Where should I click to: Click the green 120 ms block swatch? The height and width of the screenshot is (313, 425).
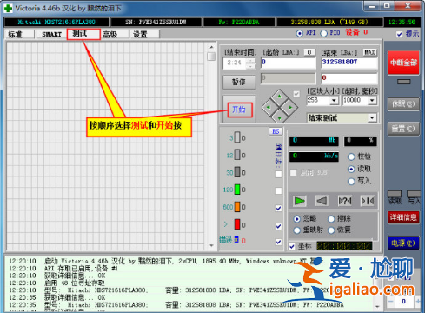[237, 190]
